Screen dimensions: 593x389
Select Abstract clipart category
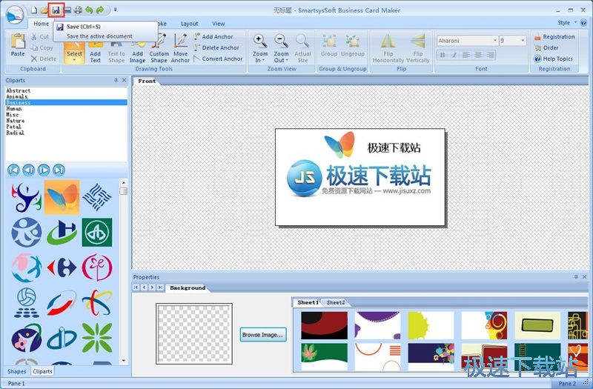pyautogui.click(x=66, y=90)
